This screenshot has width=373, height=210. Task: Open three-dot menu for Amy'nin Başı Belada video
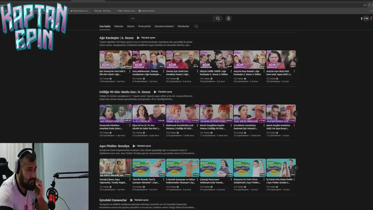[265, 71]
